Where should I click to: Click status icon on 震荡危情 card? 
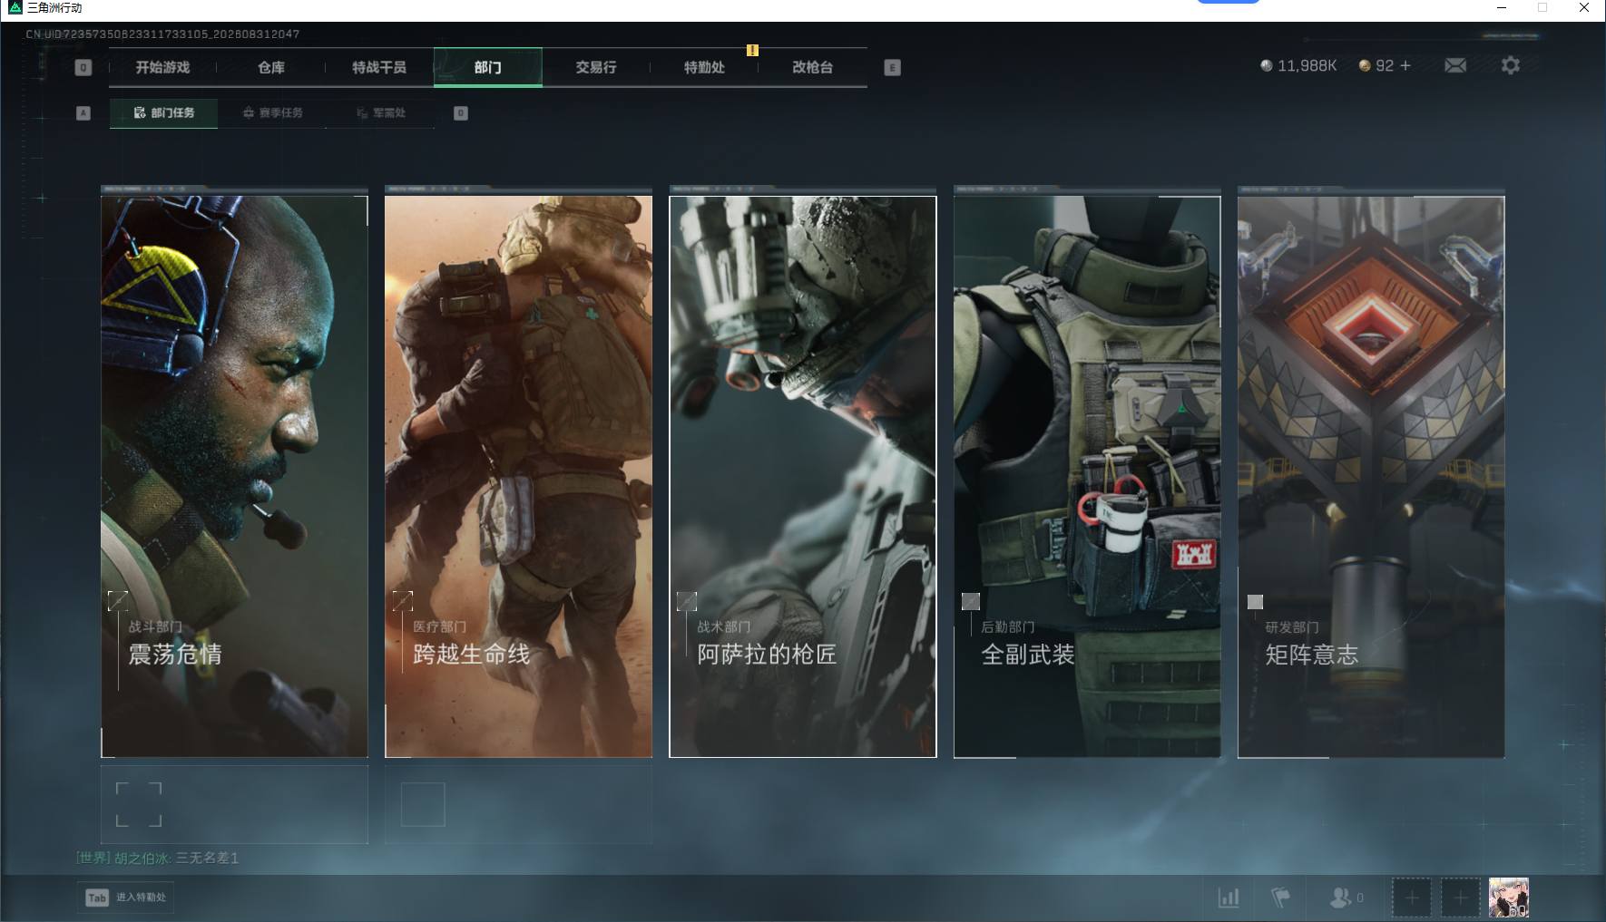pos(118,600)
